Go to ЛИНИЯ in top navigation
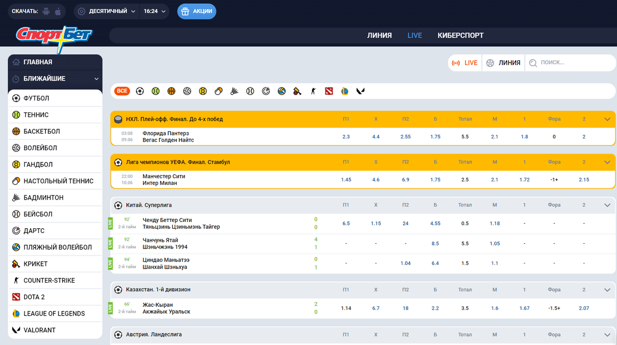This screenshot has height=345, width=617. [379, 35]
